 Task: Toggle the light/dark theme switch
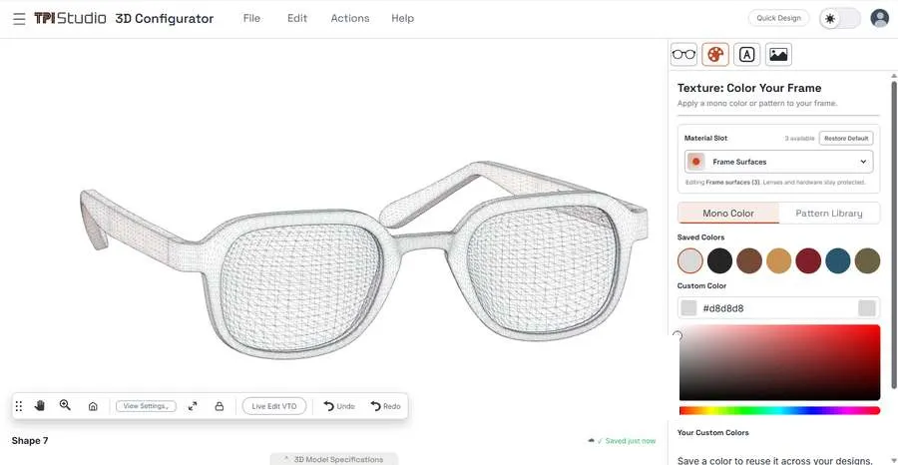[x=839, y=18]
